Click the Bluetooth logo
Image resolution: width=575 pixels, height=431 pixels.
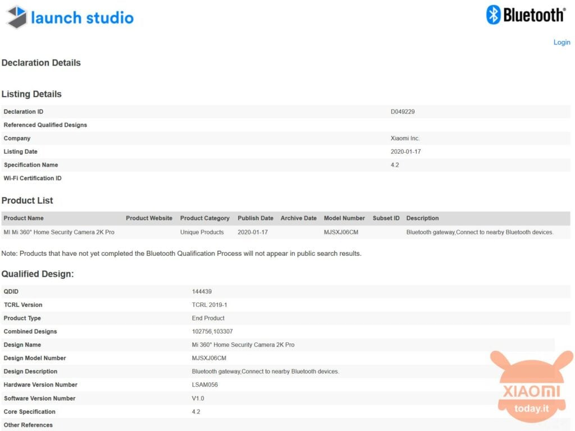pos(526,15)
